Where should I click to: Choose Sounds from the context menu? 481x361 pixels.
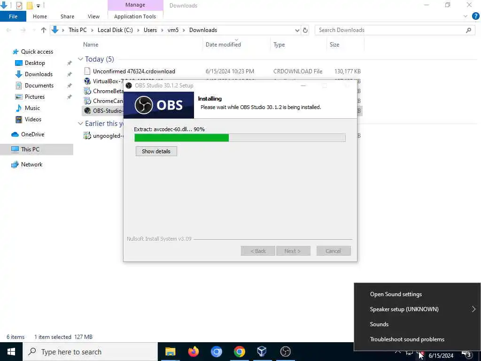tap(379, 324)
